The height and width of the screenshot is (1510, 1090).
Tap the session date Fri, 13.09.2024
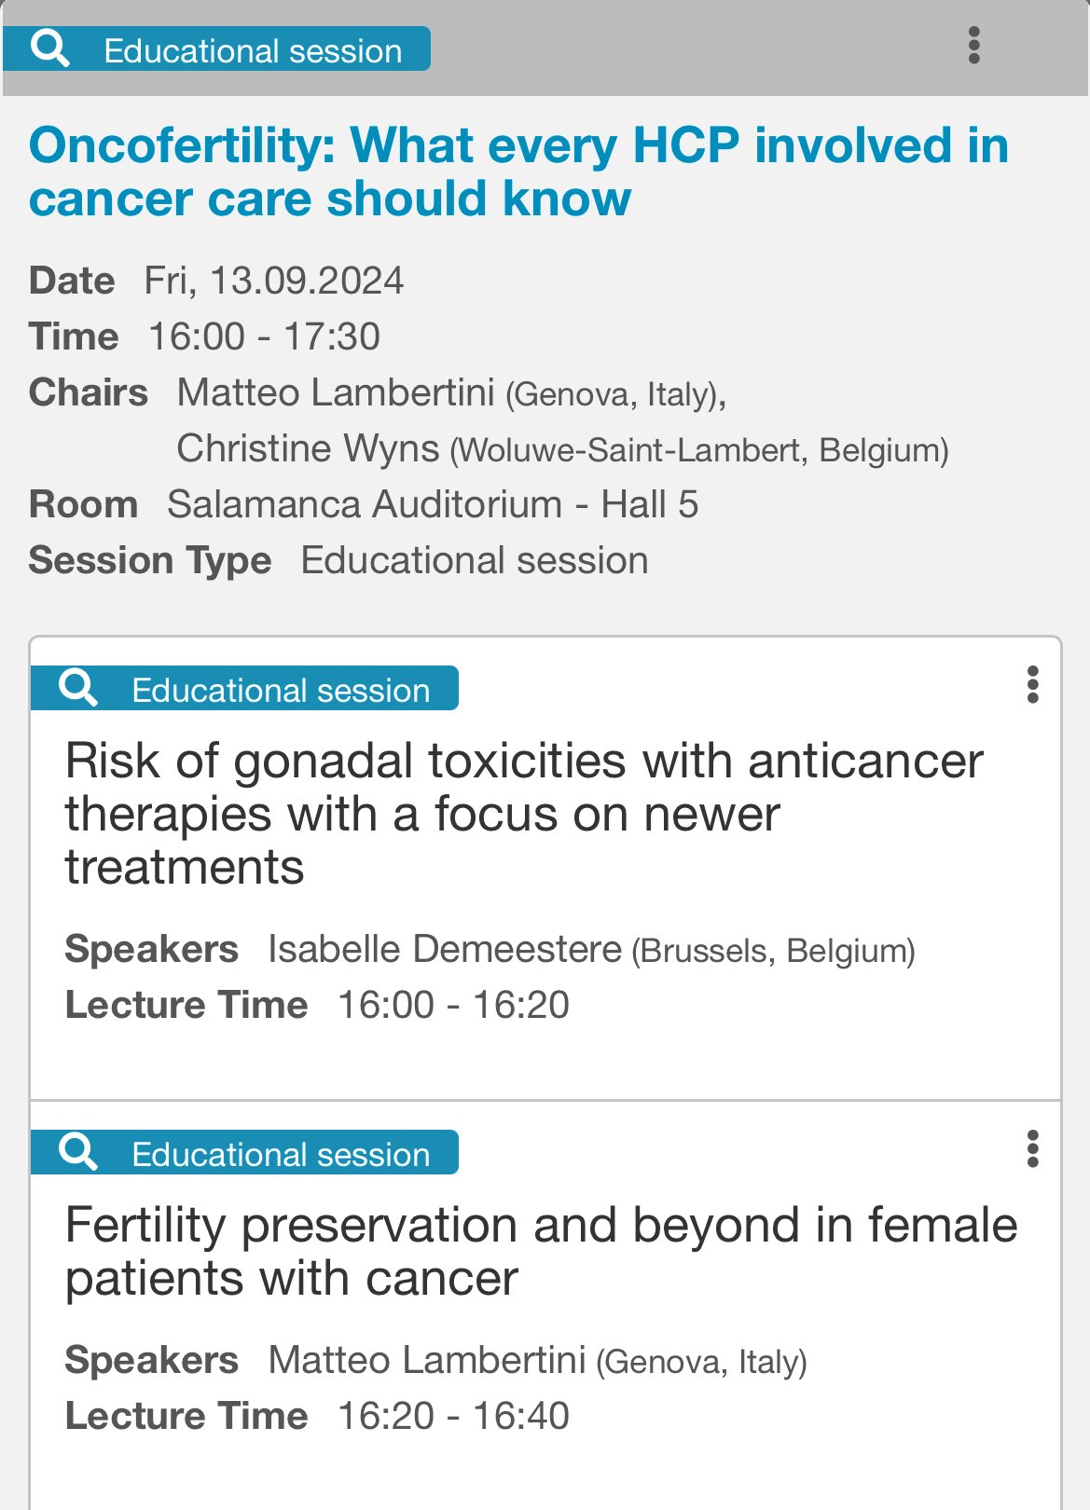click(x=274, y=281)
